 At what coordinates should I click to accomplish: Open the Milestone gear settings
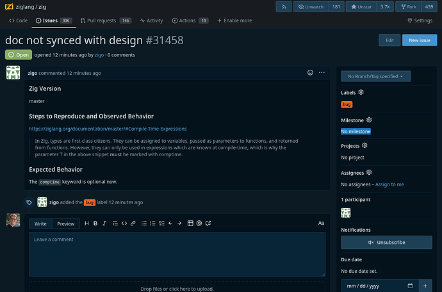click(369, 120)
